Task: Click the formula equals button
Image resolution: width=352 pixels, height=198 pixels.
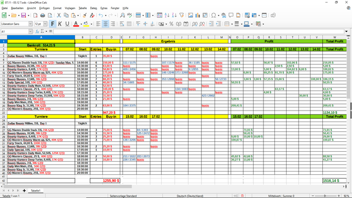Action: pos(51,31)
